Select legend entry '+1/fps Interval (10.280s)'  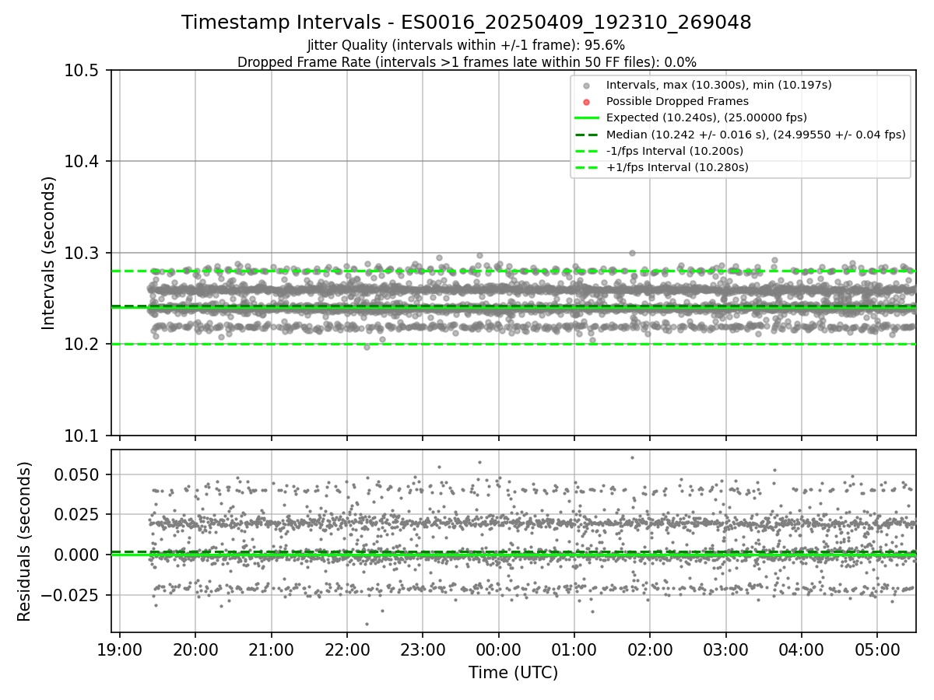click(x=677, y=167)
